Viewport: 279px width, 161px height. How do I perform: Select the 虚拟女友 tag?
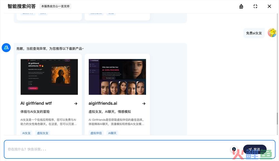click(43, 133)
